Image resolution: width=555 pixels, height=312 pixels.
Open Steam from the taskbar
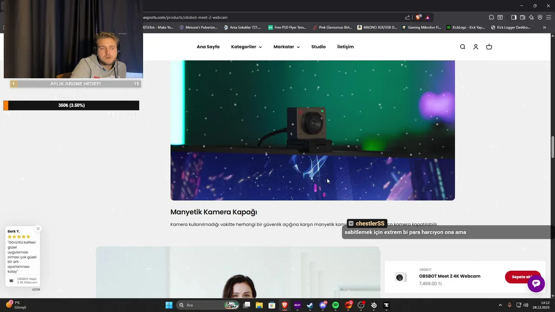pyautogui.click(x=310, y=305)
